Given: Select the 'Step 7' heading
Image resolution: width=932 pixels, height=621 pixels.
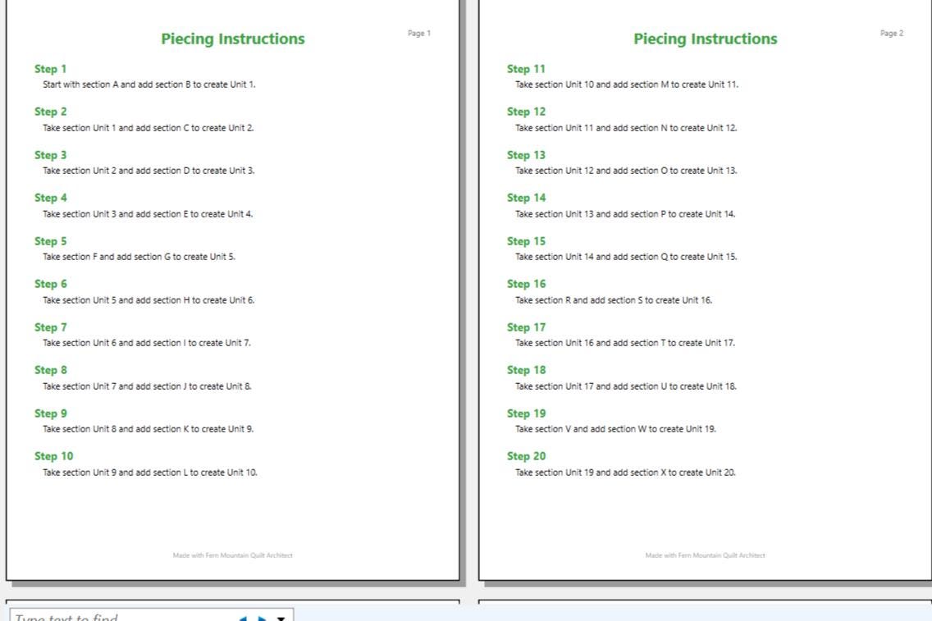Looking at the screenshot, I should pyautogui.click(x=51, y=327).
